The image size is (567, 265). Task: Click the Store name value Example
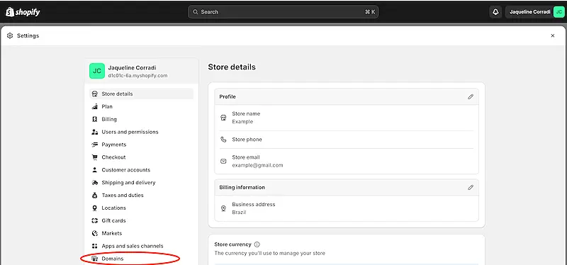242,122
